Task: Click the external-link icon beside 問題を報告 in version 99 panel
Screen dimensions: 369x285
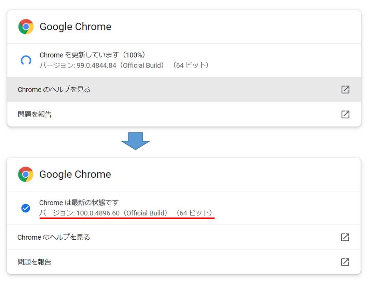Action: coord(345,114)
